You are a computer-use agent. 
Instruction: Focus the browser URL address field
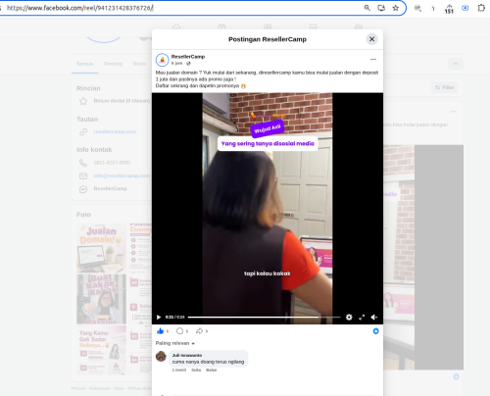point(183,8)
